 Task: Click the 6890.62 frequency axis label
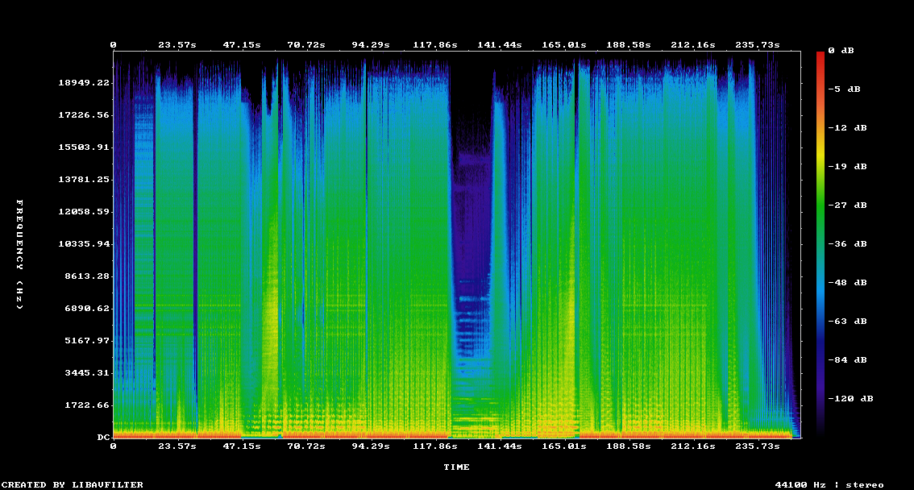coord(87,309)
